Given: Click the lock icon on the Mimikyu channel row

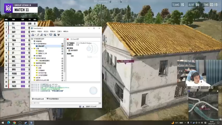Looking at the screenshot, I should coord(62,80).
